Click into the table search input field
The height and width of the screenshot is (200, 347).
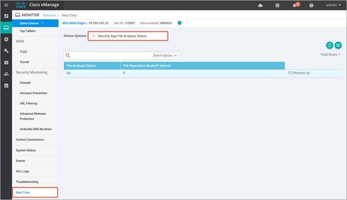click(112, 56)
